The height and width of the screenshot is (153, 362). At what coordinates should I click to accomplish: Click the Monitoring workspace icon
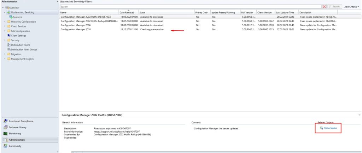(x=5, y=134)
